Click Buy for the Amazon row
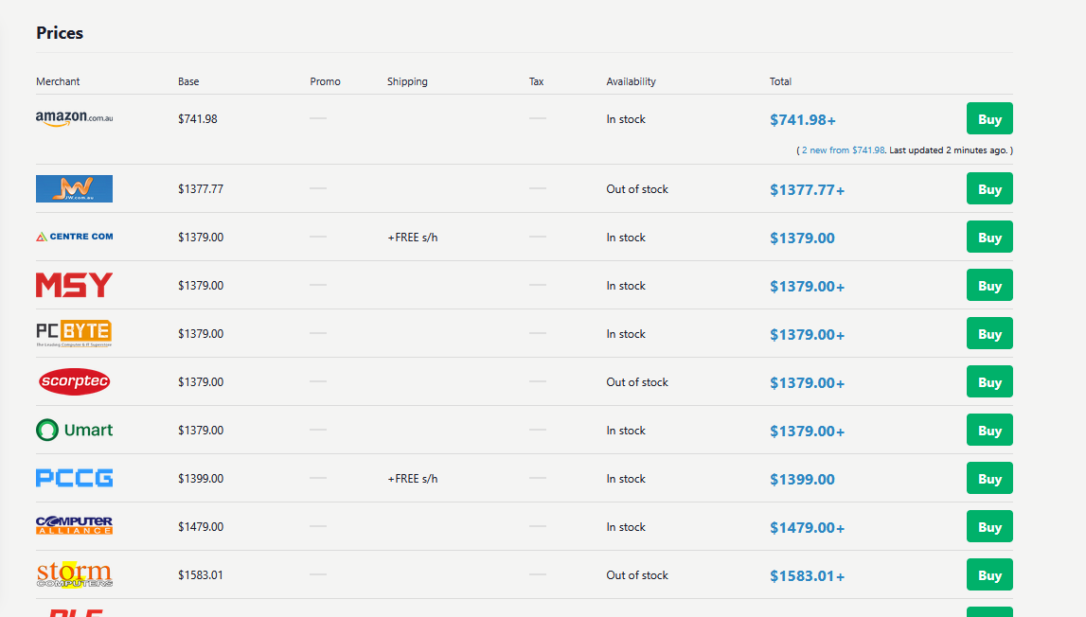This screenshot has width=1086, height=617. click(989, 119)
